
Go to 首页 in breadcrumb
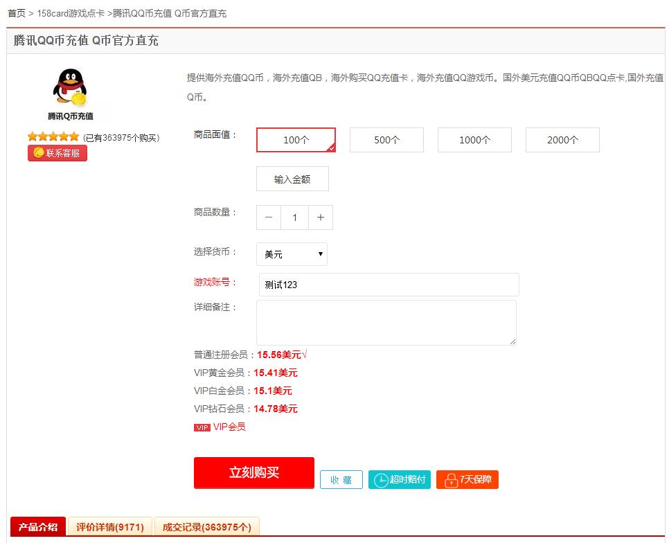[17, 14]
